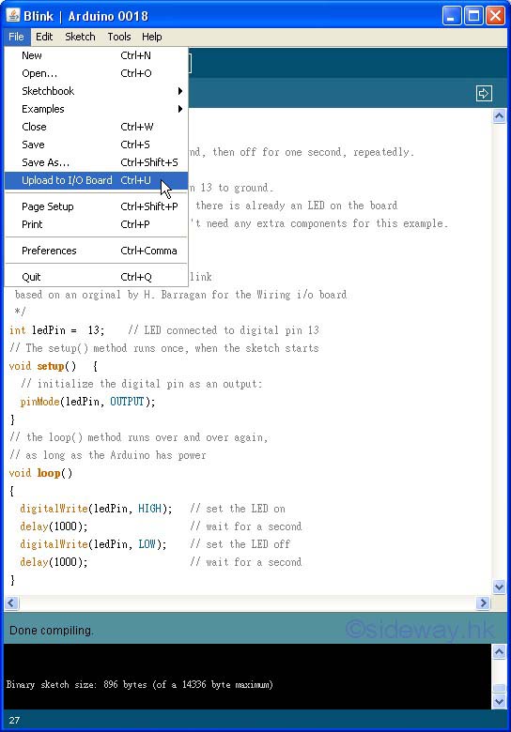Click the console scroll down arrow

499,701
